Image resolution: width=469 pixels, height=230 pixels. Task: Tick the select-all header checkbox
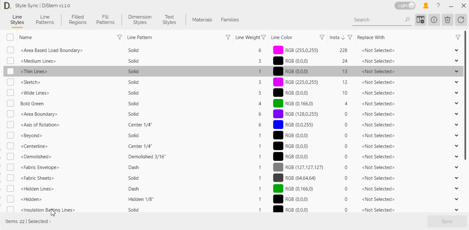coord(10,37)
